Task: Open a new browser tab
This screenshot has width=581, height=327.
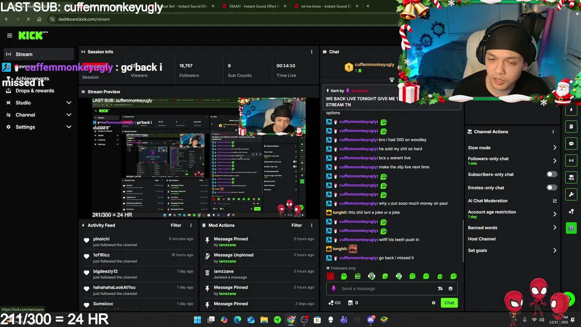Action: tap(368, 6)
